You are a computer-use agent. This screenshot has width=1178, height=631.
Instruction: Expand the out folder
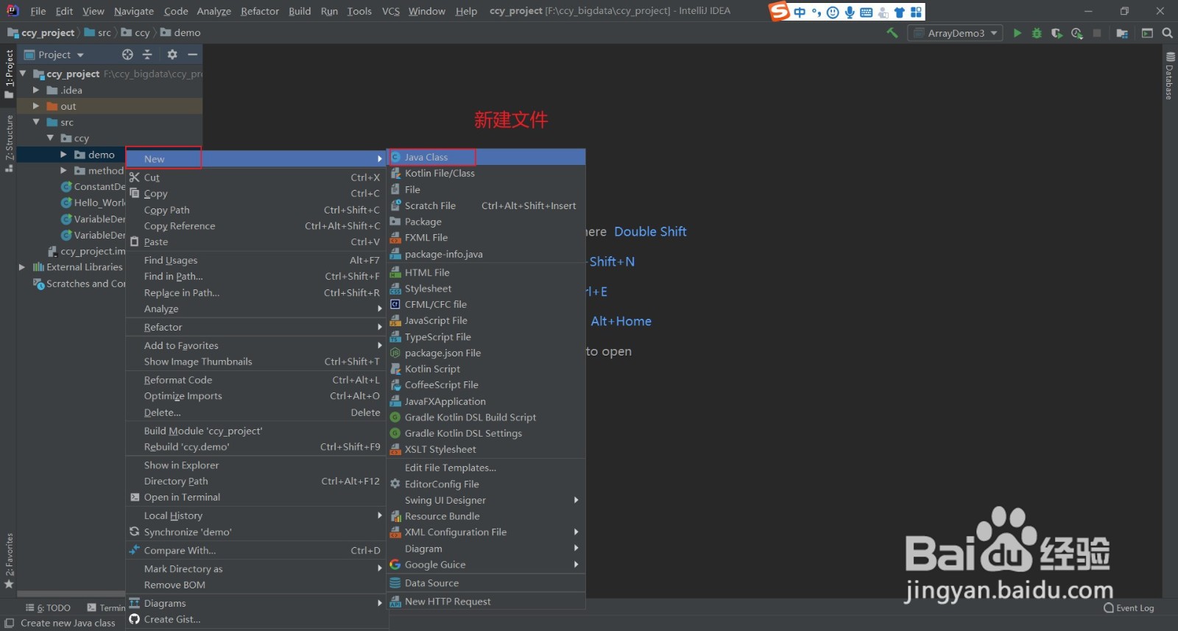[35, 106]
